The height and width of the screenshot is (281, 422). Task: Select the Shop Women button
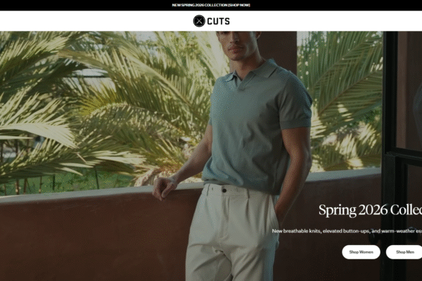361,252
